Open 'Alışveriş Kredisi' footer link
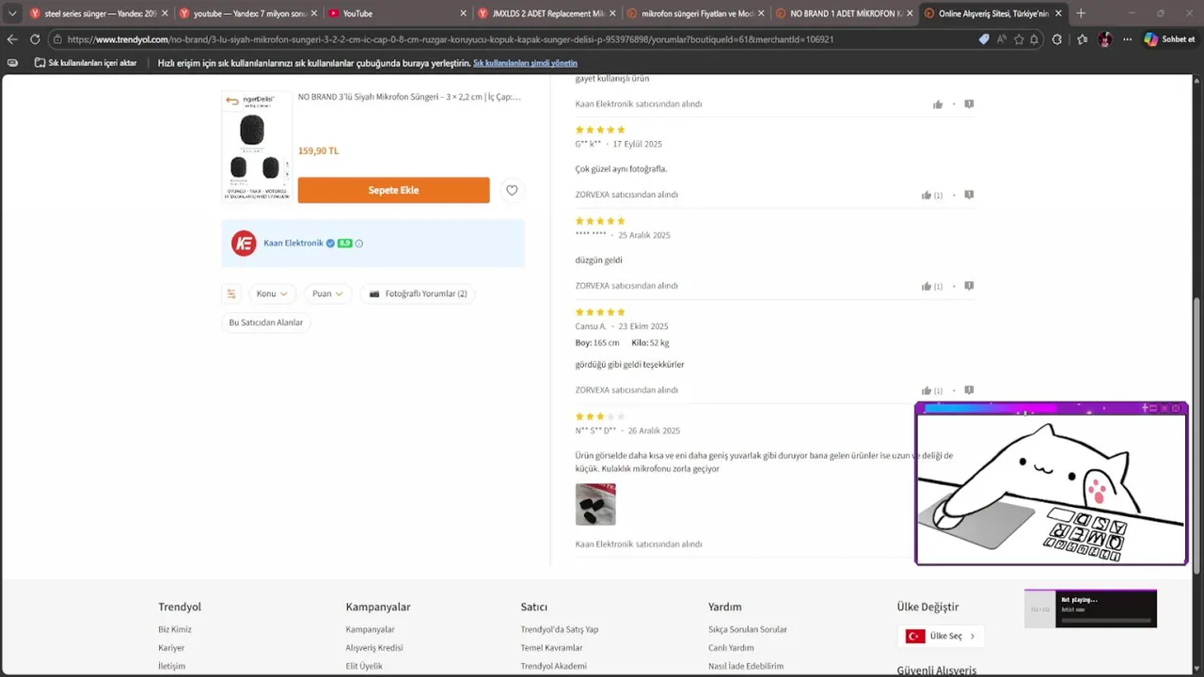The image size is (1204, 677). click(374, 648)
